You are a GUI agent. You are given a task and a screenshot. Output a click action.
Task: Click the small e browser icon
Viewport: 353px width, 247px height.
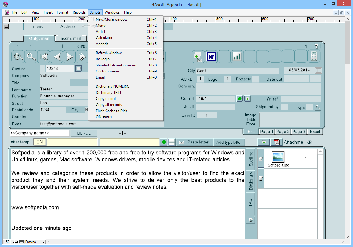(x=251, y=220)
